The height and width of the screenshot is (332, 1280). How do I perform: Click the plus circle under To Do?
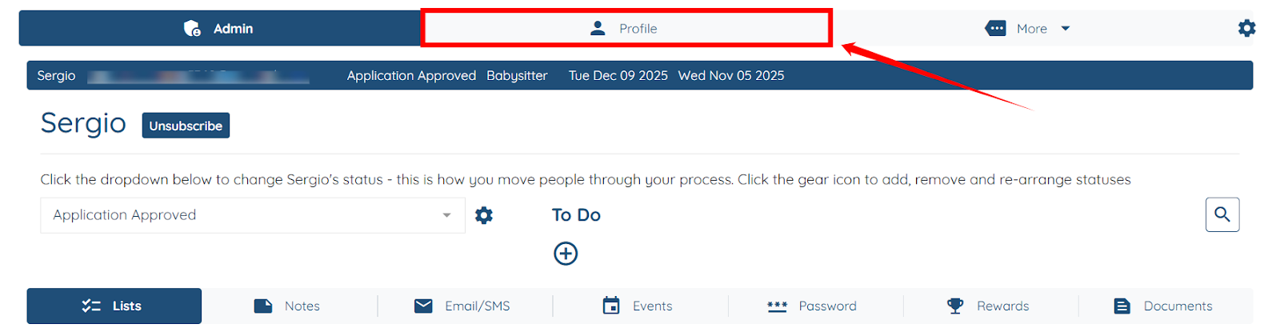click(566, 254)
